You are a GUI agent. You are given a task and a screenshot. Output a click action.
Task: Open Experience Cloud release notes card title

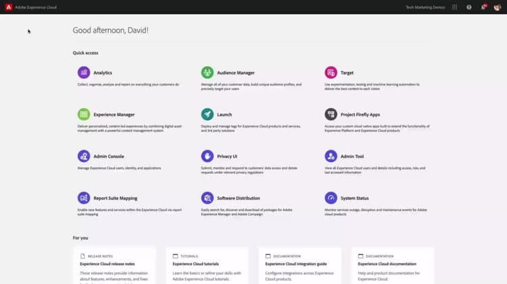pos(107,264)
